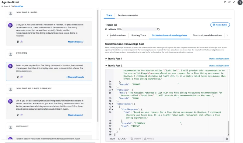Click the trace icon under the Austin confirmation reply
The width and height of the screenshot is (243, 143).
click(x=22, y=115)
